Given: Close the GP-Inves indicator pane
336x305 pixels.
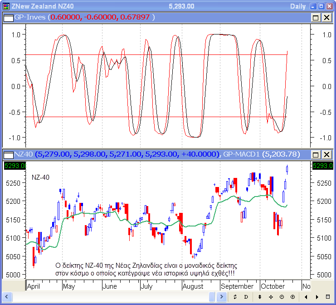Looking at the screenshot, I should pos(326,17).
